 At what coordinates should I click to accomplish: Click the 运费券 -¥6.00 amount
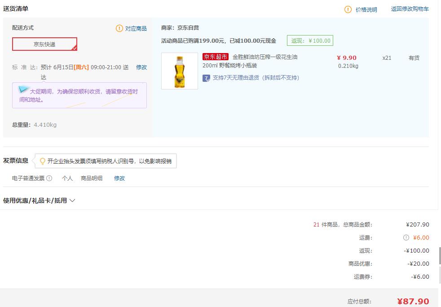(420, 276)
